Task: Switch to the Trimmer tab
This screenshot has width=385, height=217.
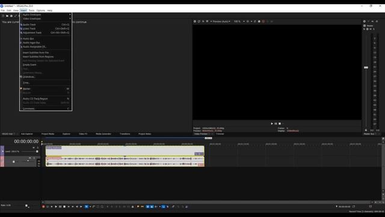Action: click(x=220, y=134)
